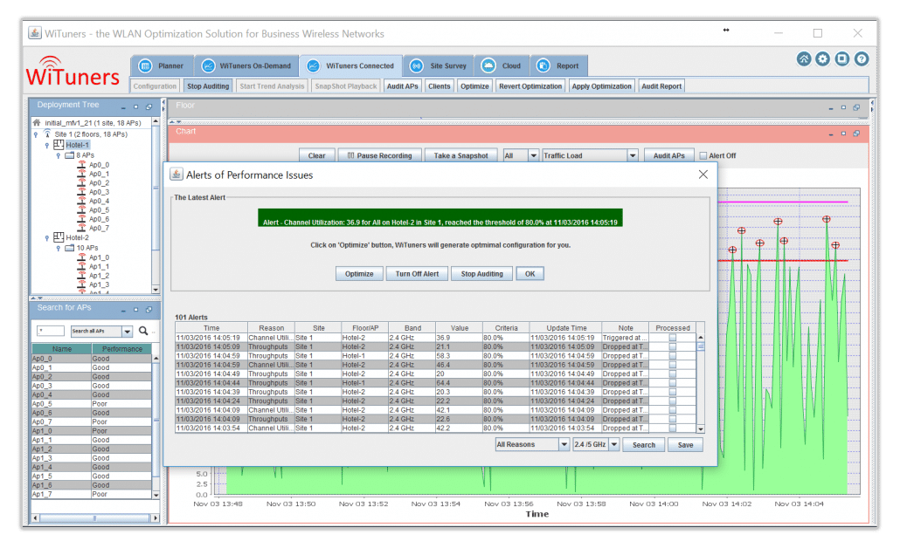
Task: Check Processed box for 14:03:54 alert
Action: click(x=672, y=428)
